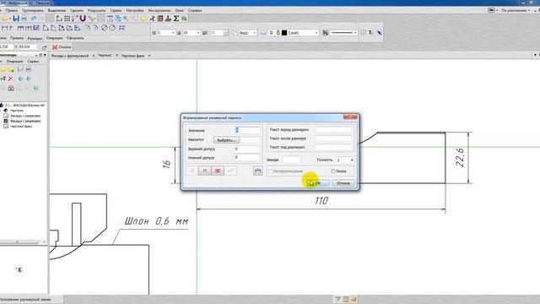The image size is (540, 304).
Task: Click the magnet U snap icon
Action: (83, 19)
